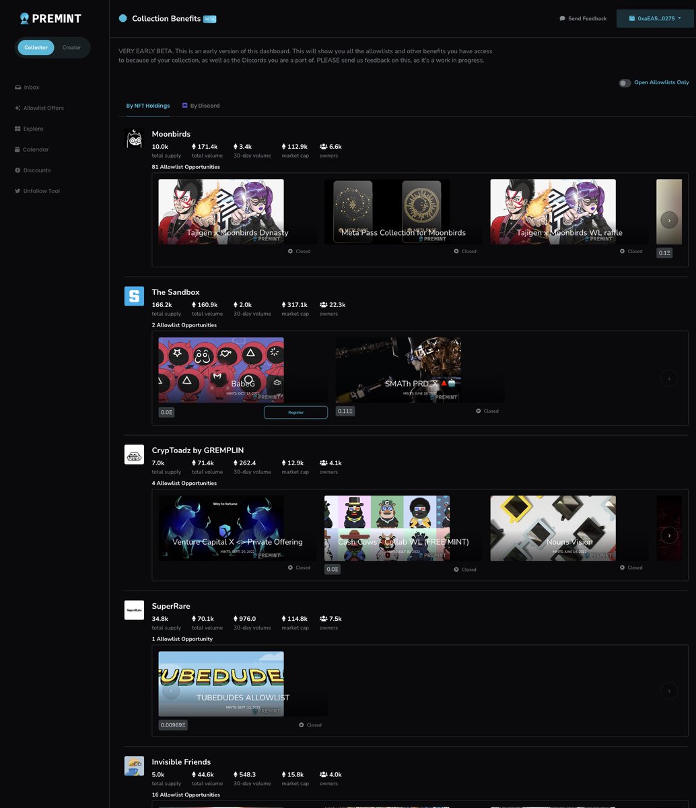Select the By NFT Holdings tab
The image size is (696, 808).
(147, 106)
